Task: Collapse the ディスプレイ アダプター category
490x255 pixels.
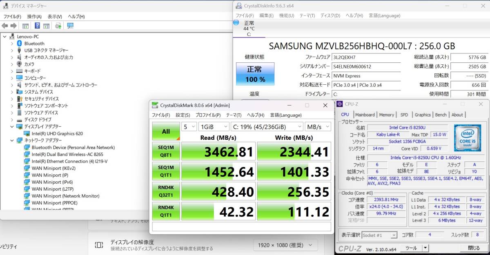Action: tap(12, 126)
